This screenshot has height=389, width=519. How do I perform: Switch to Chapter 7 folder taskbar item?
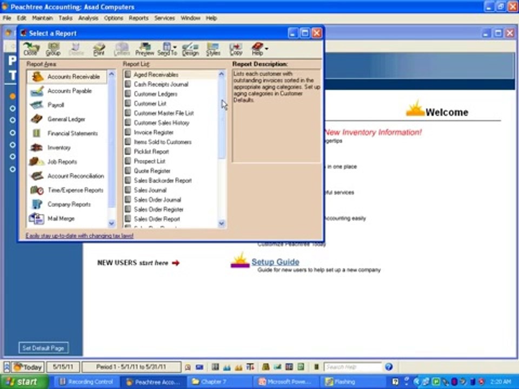tap(218, 382)
